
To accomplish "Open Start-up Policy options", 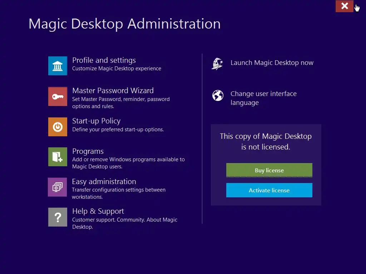I will [x=97, y=121].
